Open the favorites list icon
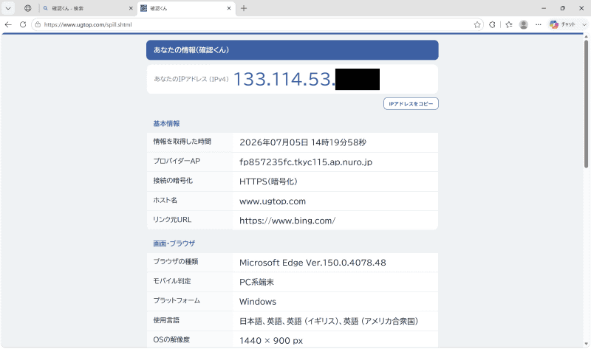The height and width of the screenshot is (349, 591). click(x=509, y=24)
